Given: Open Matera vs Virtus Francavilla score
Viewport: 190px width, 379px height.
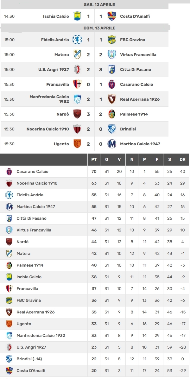Looking at the screenshot, I should pos(94,55).
